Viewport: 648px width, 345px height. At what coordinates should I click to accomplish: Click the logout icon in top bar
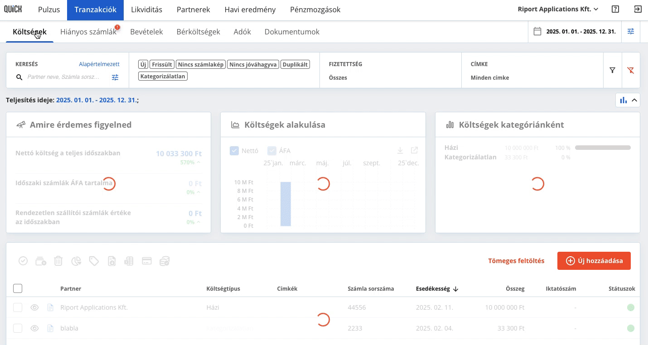point(638,9)
